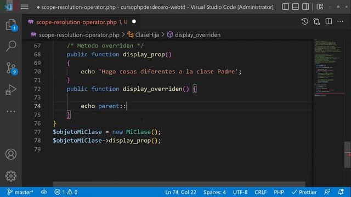Screen dimensions: 351x197
Task: Change indentation via Spaces: 4
Action: click(x=214, y=192)
